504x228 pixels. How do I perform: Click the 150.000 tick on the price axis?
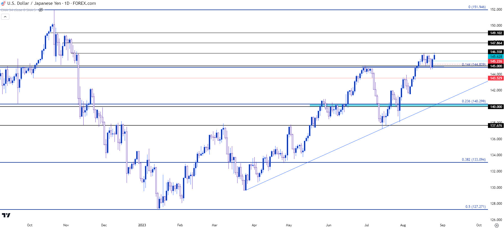(496, 26)
